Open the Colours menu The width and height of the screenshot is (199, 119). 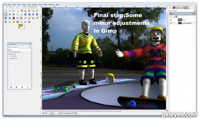(x=34, y=5)
